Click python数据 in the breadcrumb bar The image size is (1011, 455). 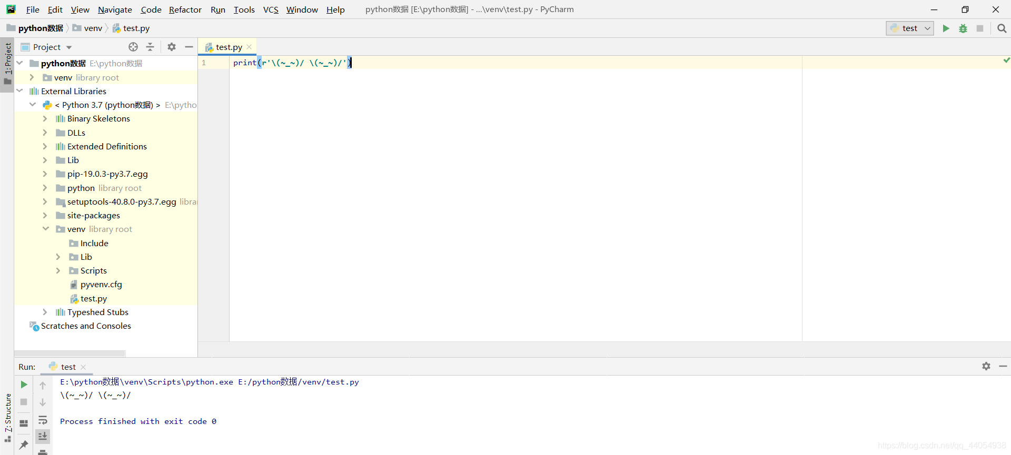(35, 28)
